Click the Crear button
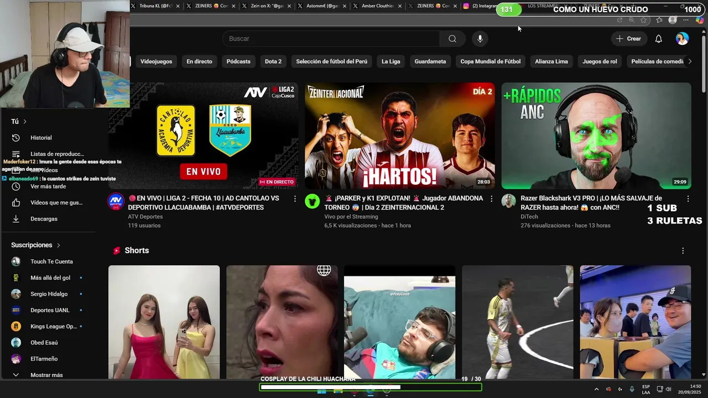The image size is (708, 398). [628, 39]
